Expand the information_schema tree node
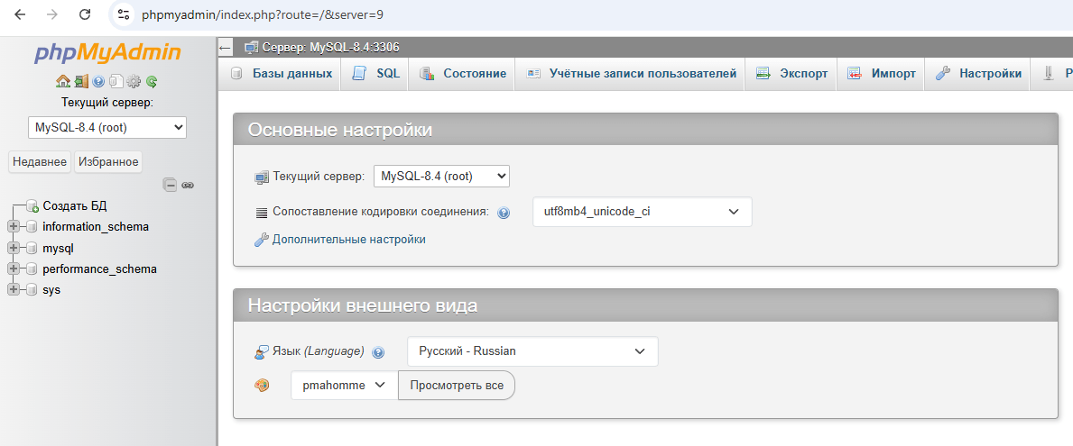Image resolution: width=1073 pixels, height=446 pixels. 13,227
